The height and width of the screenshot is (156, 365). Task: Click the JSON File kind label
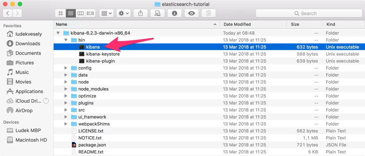(x=336, y=145)
